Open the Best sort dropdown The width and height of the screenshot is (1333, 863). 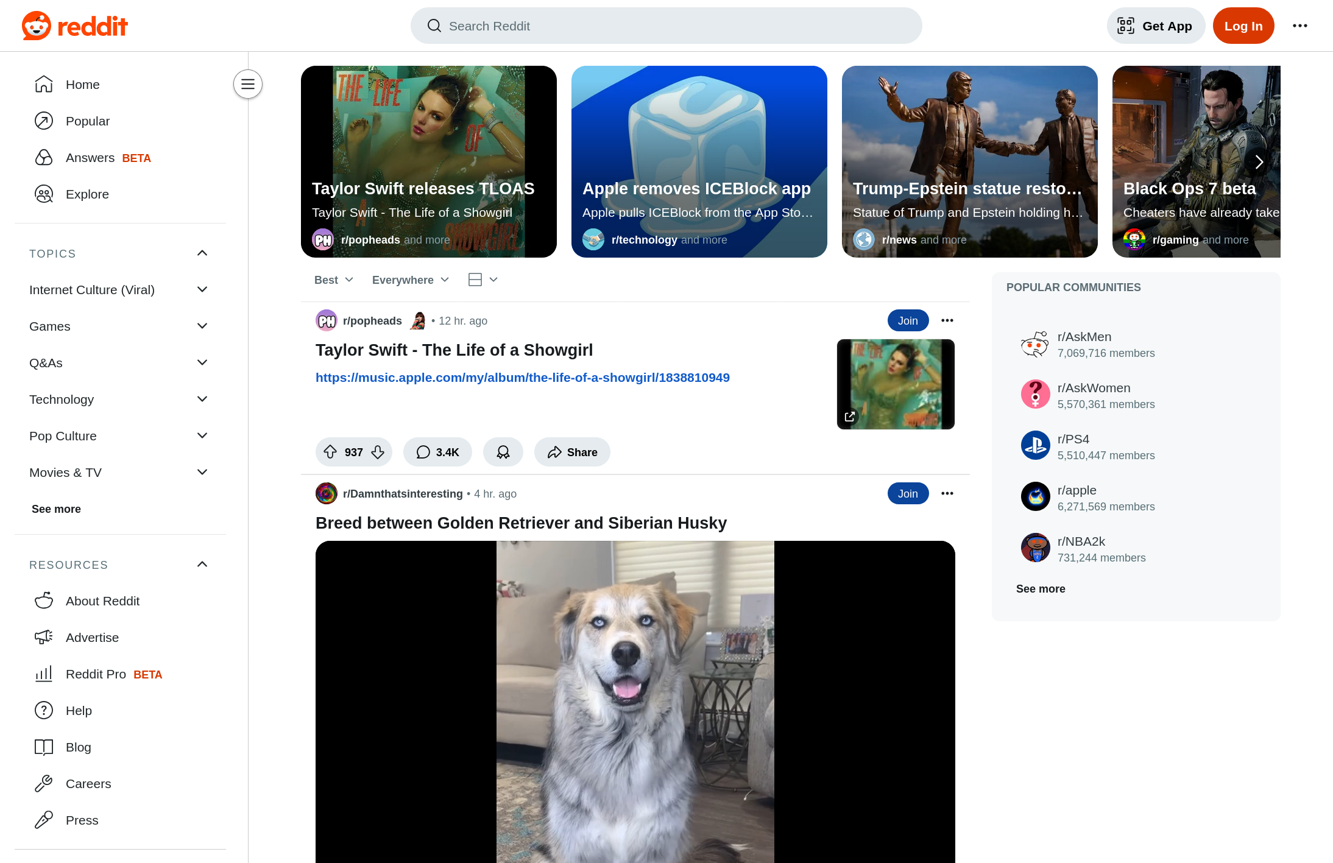[333, 280]
